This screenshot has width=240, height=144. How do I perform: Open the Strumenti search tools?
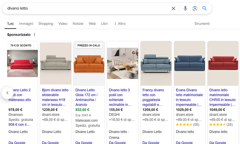(x=202, y=24)
